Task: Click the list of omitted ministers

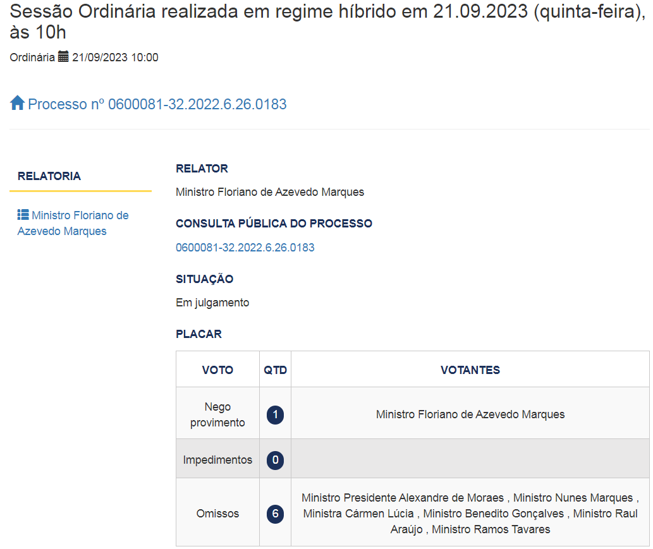Action: pos(470,514)
